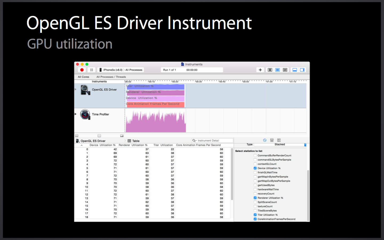Pause the recording with the pause button
This screenshot has width=384, height=240.
click(91, 70)
